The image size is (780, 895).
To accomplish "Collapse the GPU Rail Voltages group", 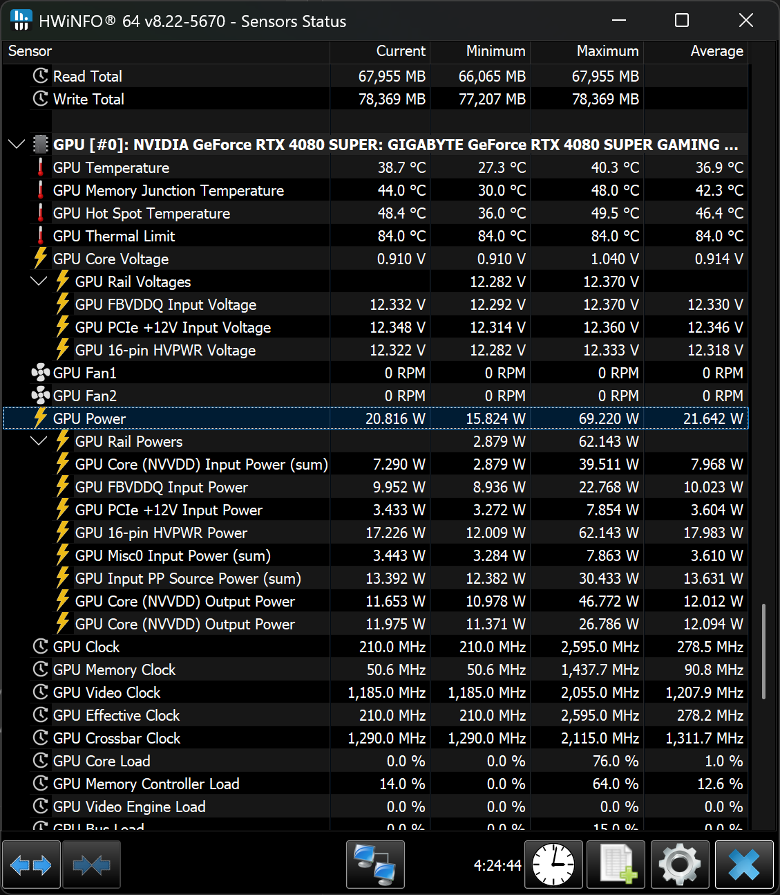I will (x=39, y=282).
